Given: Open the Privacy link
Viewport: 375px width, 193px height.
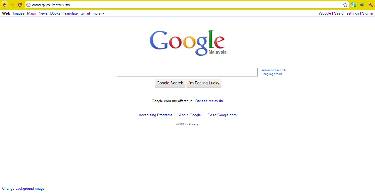Looking at the screenshot, I should (x=194, y=124).
